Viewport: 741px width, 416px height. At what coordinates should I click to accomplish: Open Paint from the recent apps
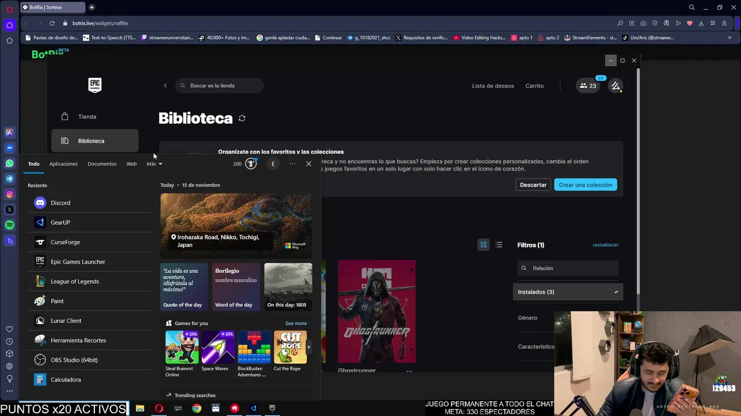[89, 301]
